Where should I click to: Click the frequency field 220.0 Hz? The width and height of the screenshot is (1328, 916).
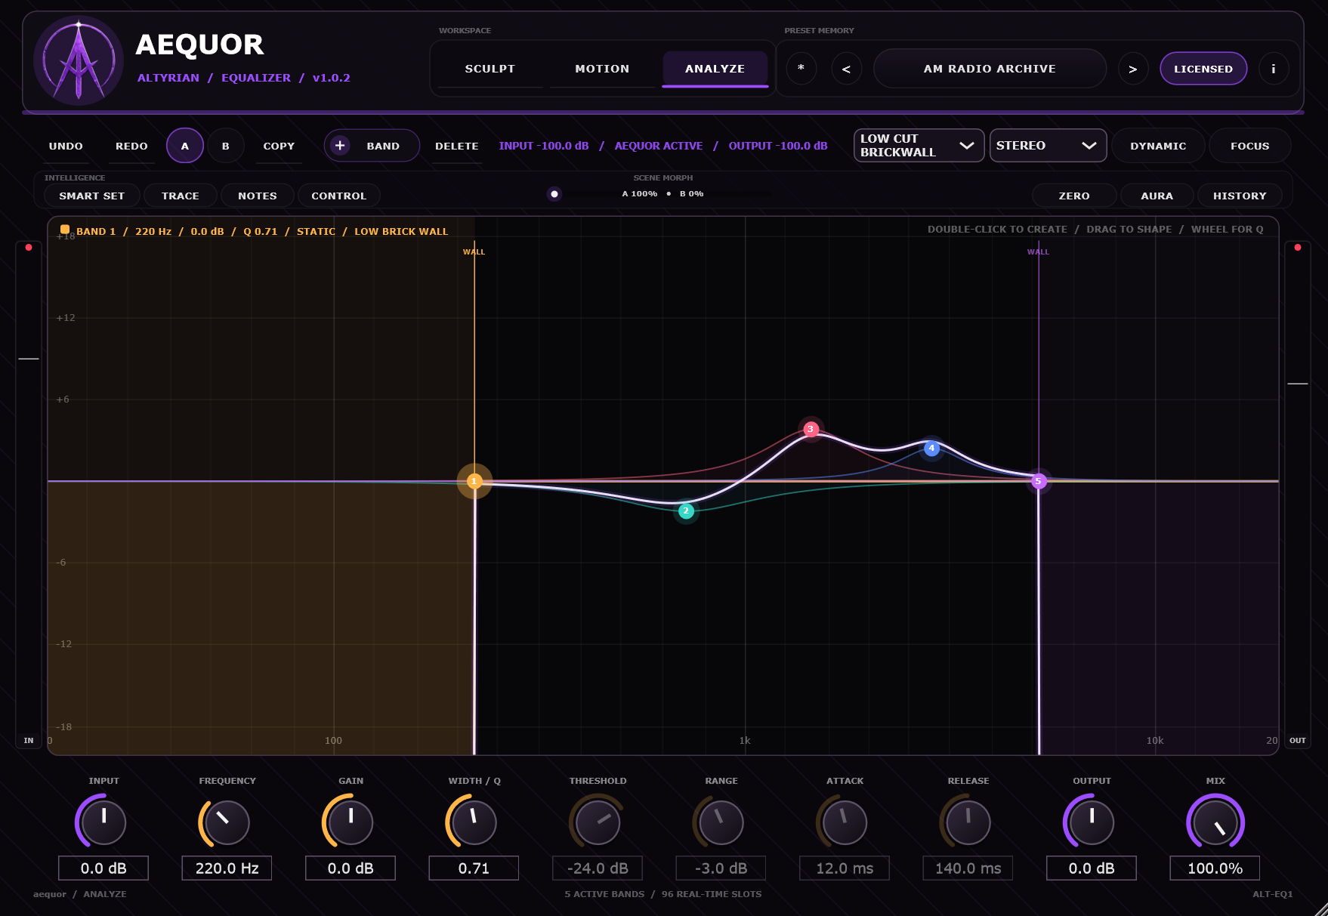click(x=227, y=868)
